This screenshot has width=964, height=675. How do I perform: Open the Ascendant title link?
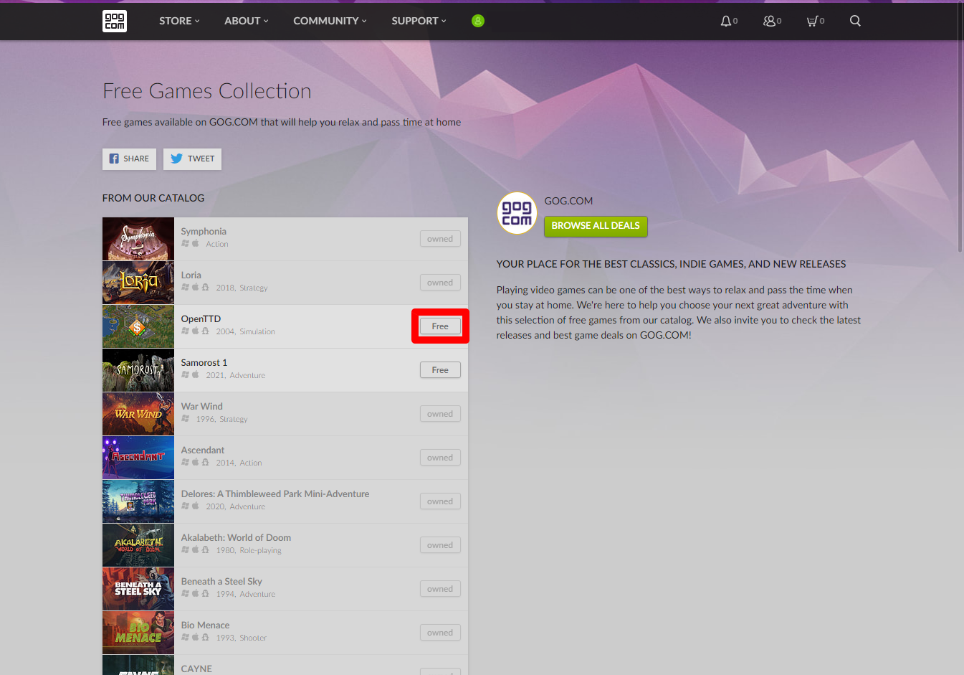[203, 450]
